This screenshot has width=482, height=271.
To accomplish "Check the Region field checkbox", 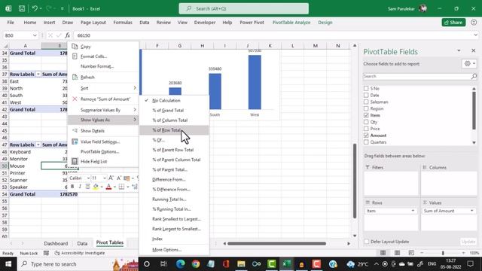I will (x=366, y=108).
